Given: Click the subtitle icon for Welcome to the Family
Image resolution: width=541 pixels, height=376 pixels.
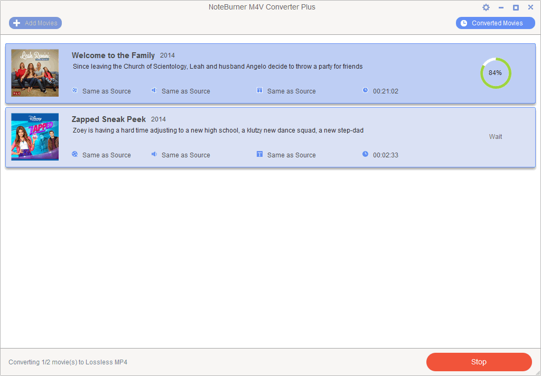Looking at the screenshot, I should point(259,90).
